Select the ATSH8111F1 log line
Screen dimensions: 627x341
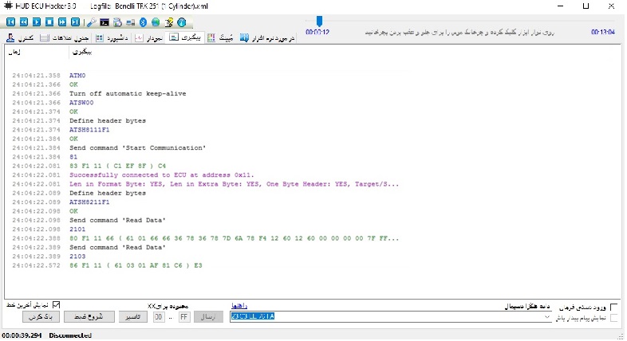89,130
